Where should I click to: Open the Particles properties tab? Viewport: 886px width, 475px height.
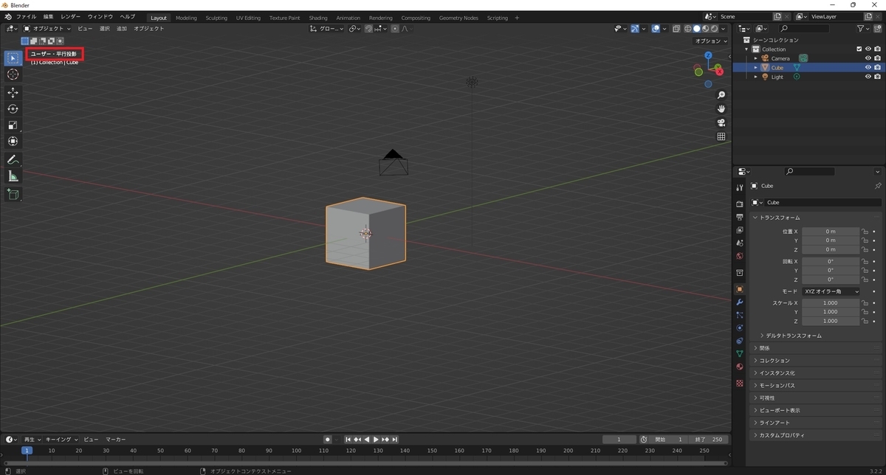tap(739, 315)
